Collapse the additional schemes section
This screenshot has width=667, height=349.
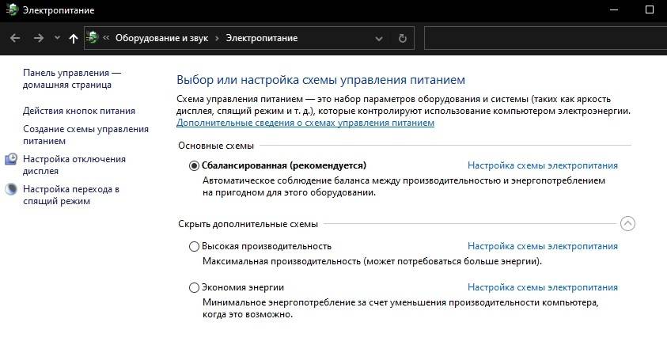click(627, 223)
